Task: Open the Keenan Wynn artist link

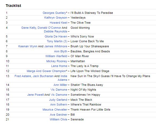Action: pyautogui.click(x=28, y=46)
